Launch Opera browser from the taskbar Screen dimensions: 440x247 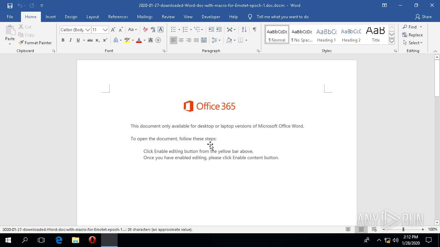pos(92,240)
